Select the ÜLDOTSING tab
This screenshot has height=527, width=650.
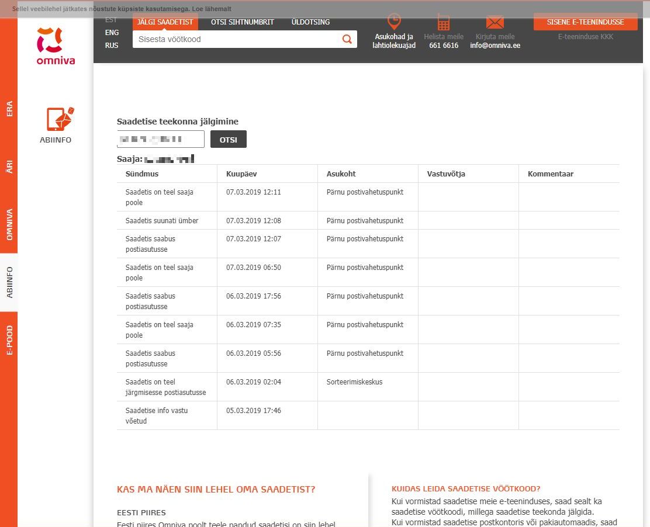point(310,22)
